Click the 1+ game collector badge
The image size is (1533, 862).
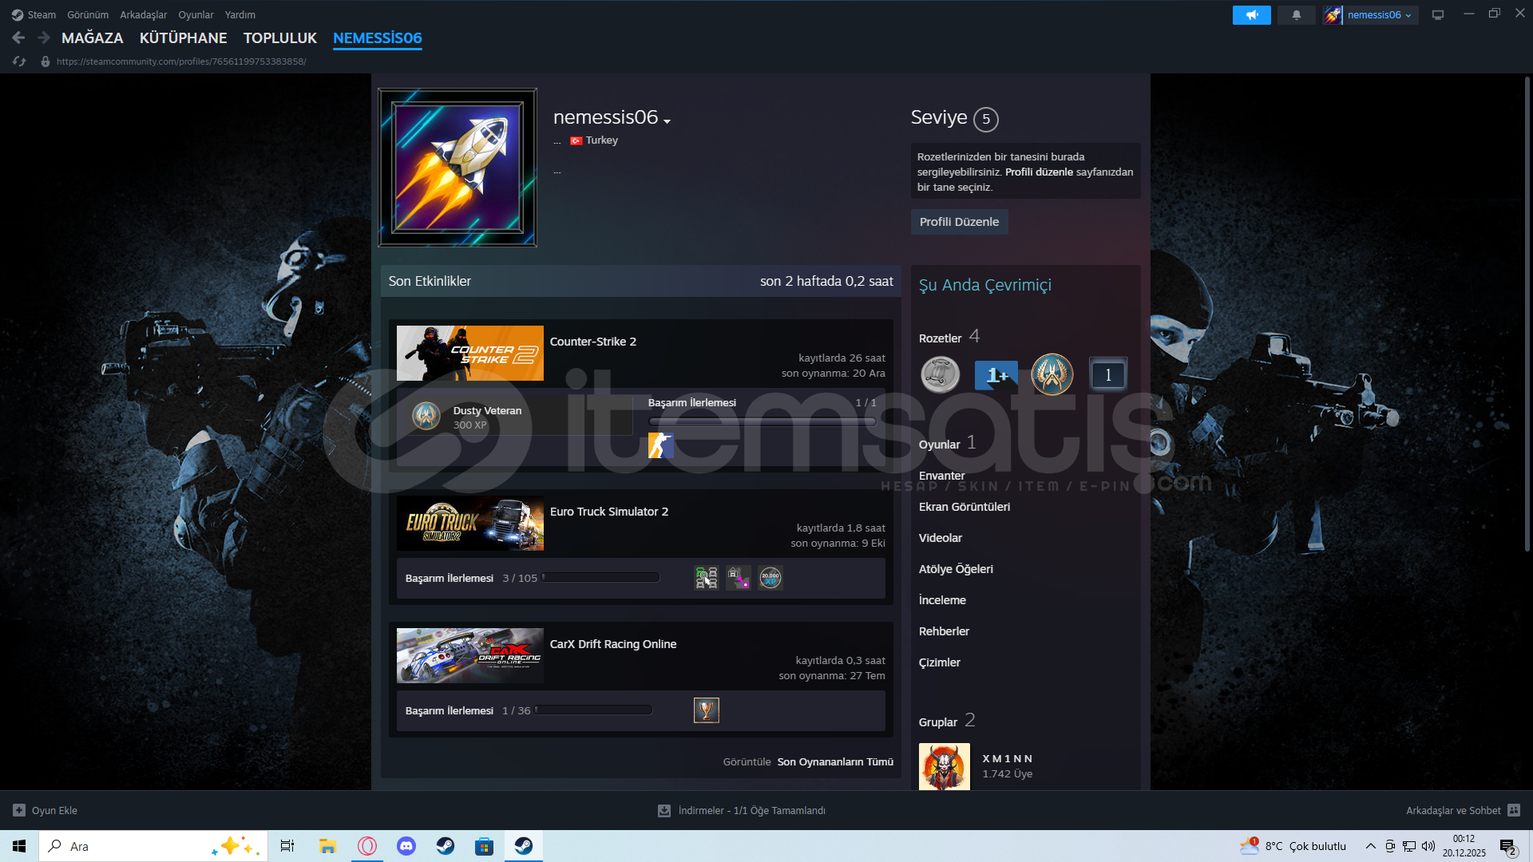(x=996, y=374)
